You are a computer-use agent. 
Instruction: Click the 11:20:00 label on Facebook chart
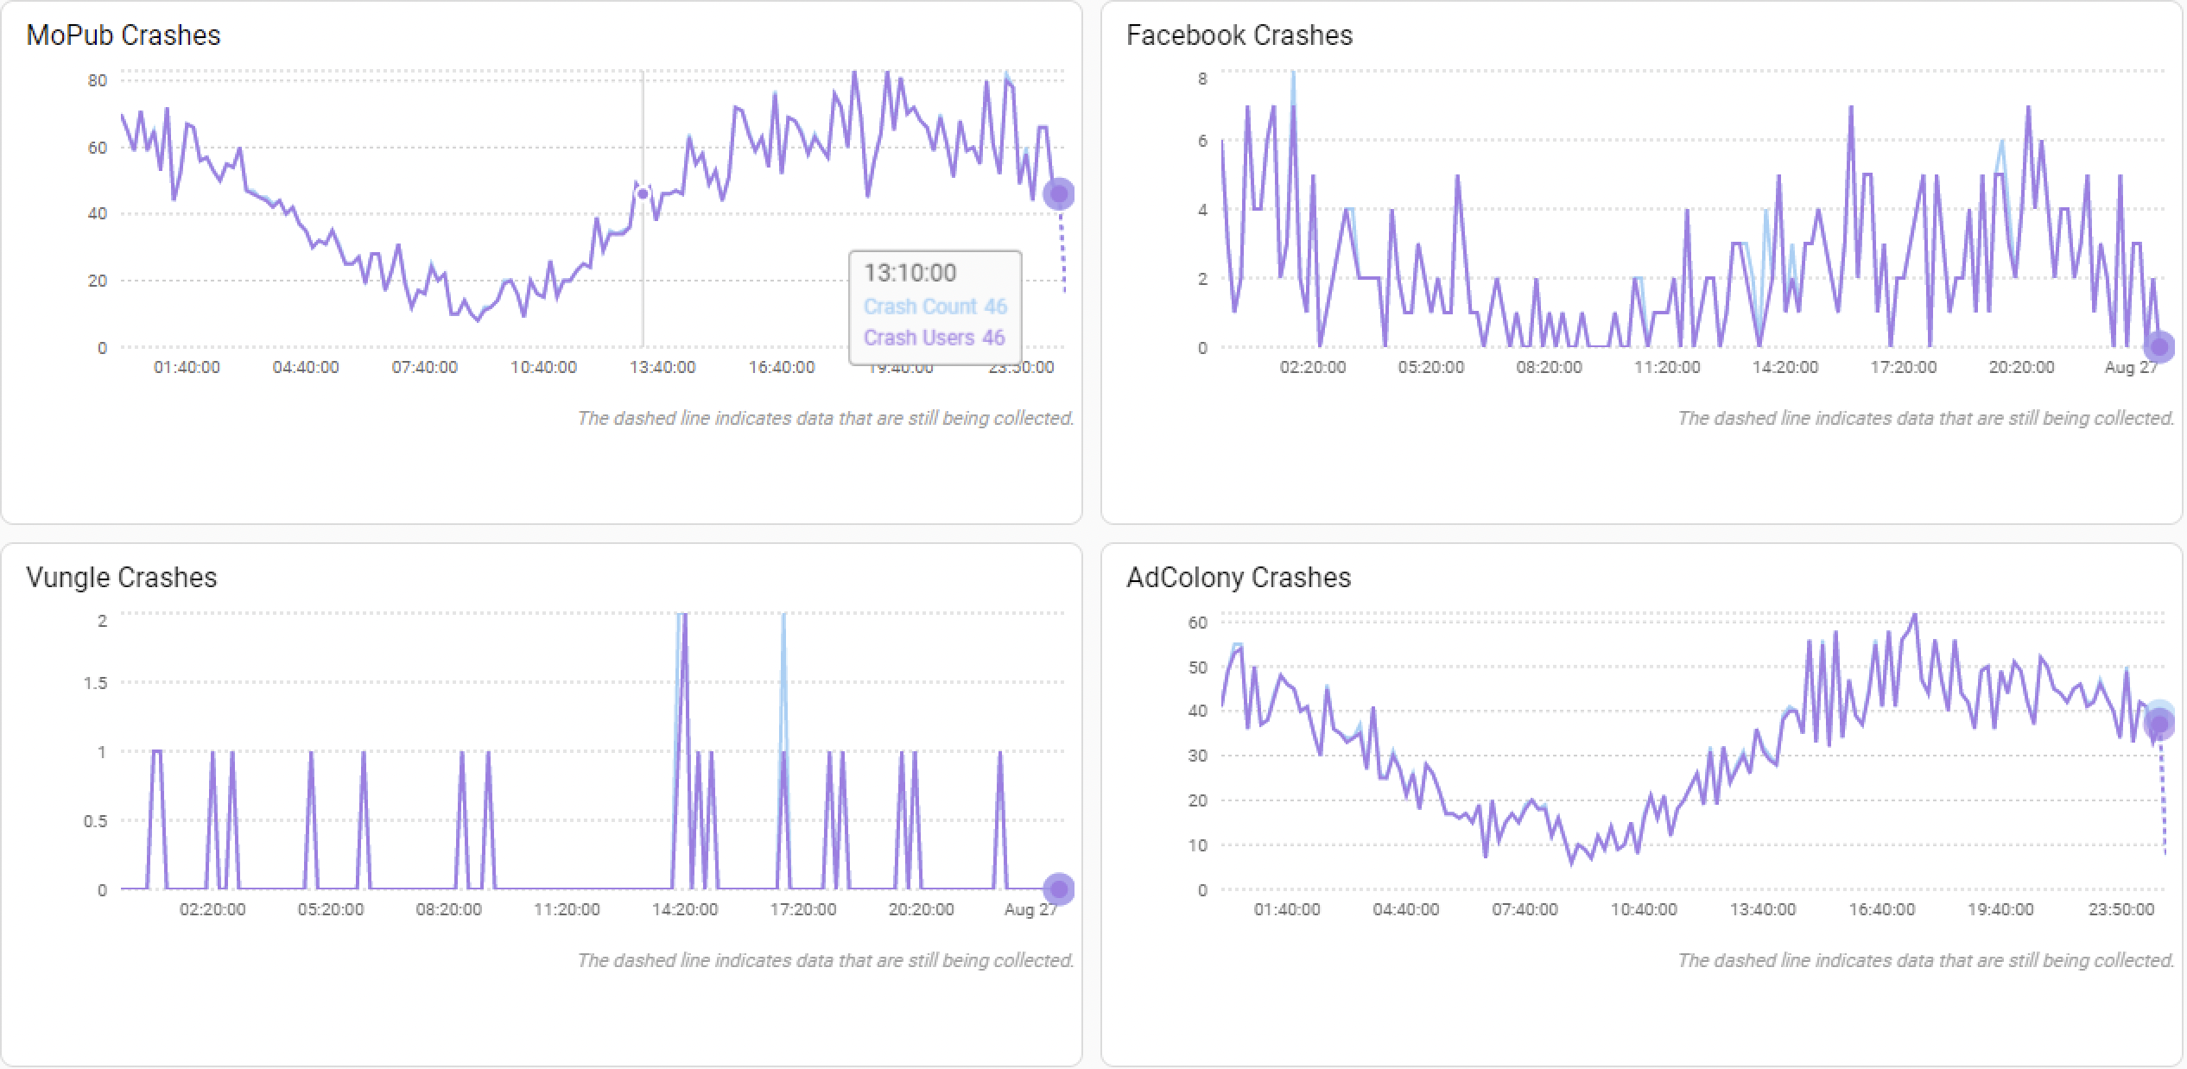coord(1667,368)
